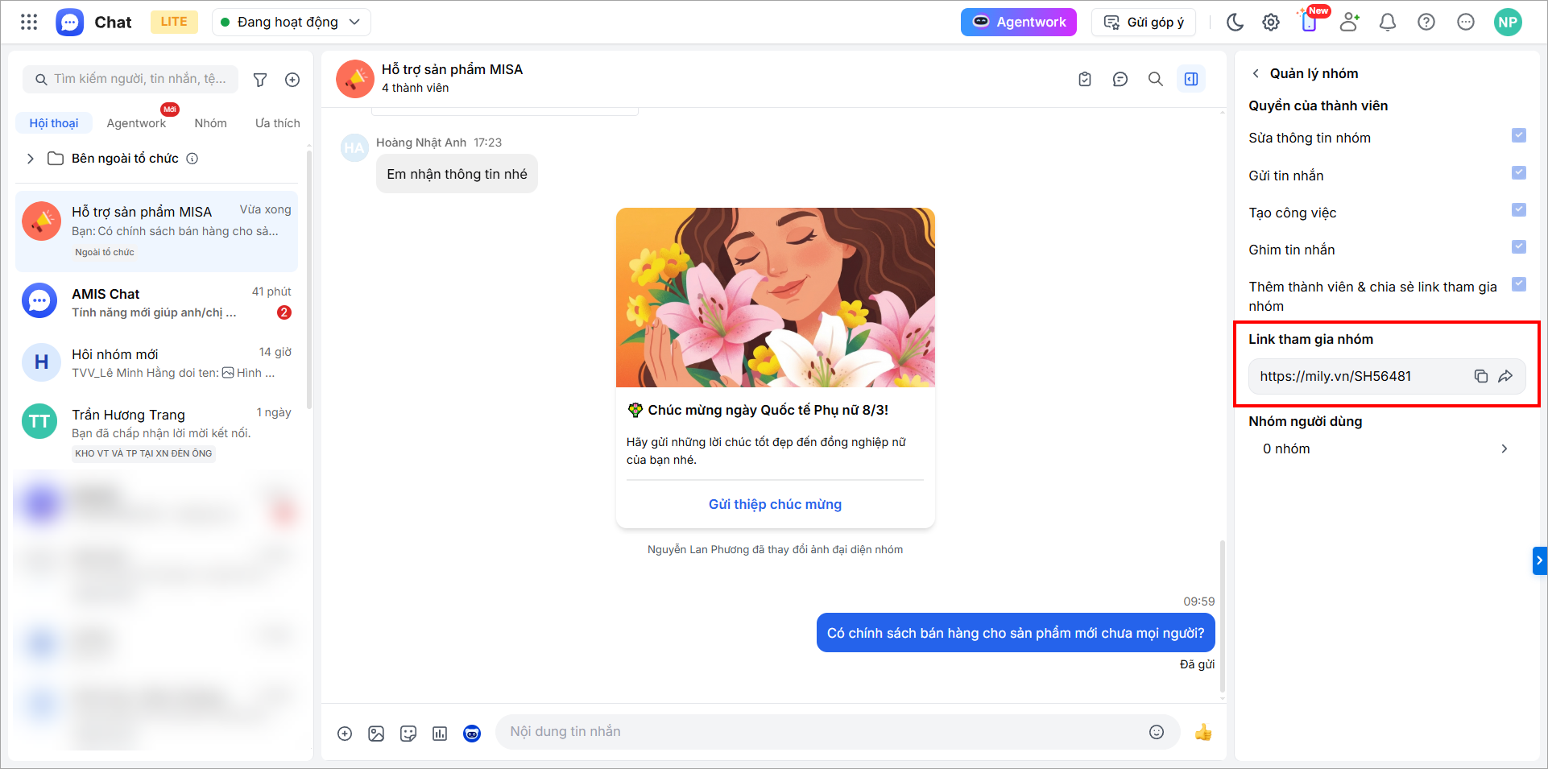Screen dimensions: 1548x769
Task: Open the sticker picker
Action: 408,734
